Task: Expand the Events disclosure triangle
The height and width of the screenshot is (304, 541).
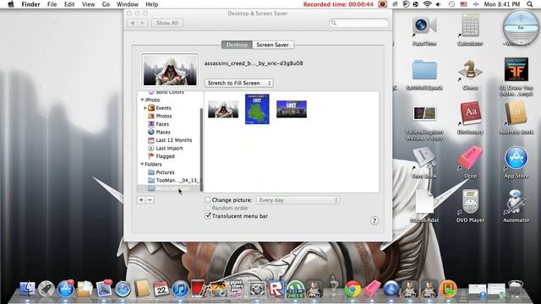Action: [145, 108]
